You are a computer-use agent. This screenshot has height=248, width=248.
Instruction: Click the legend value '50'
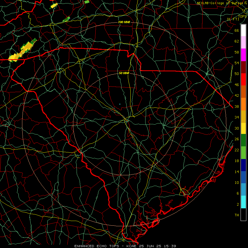(x=237, y=74)
